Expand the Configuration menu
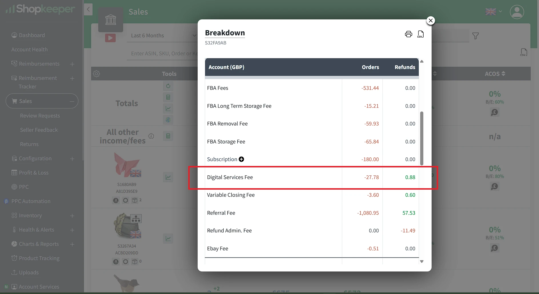The height and width of the screenshot is (294, 539). click(72, 159)
